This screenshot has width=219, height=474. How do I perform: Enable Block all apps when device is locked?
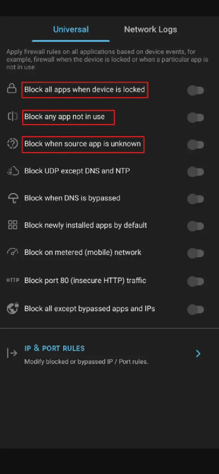click(x=195, y=90)
